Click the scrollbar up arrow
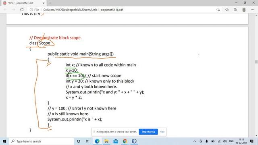 (x=256, y=15)
